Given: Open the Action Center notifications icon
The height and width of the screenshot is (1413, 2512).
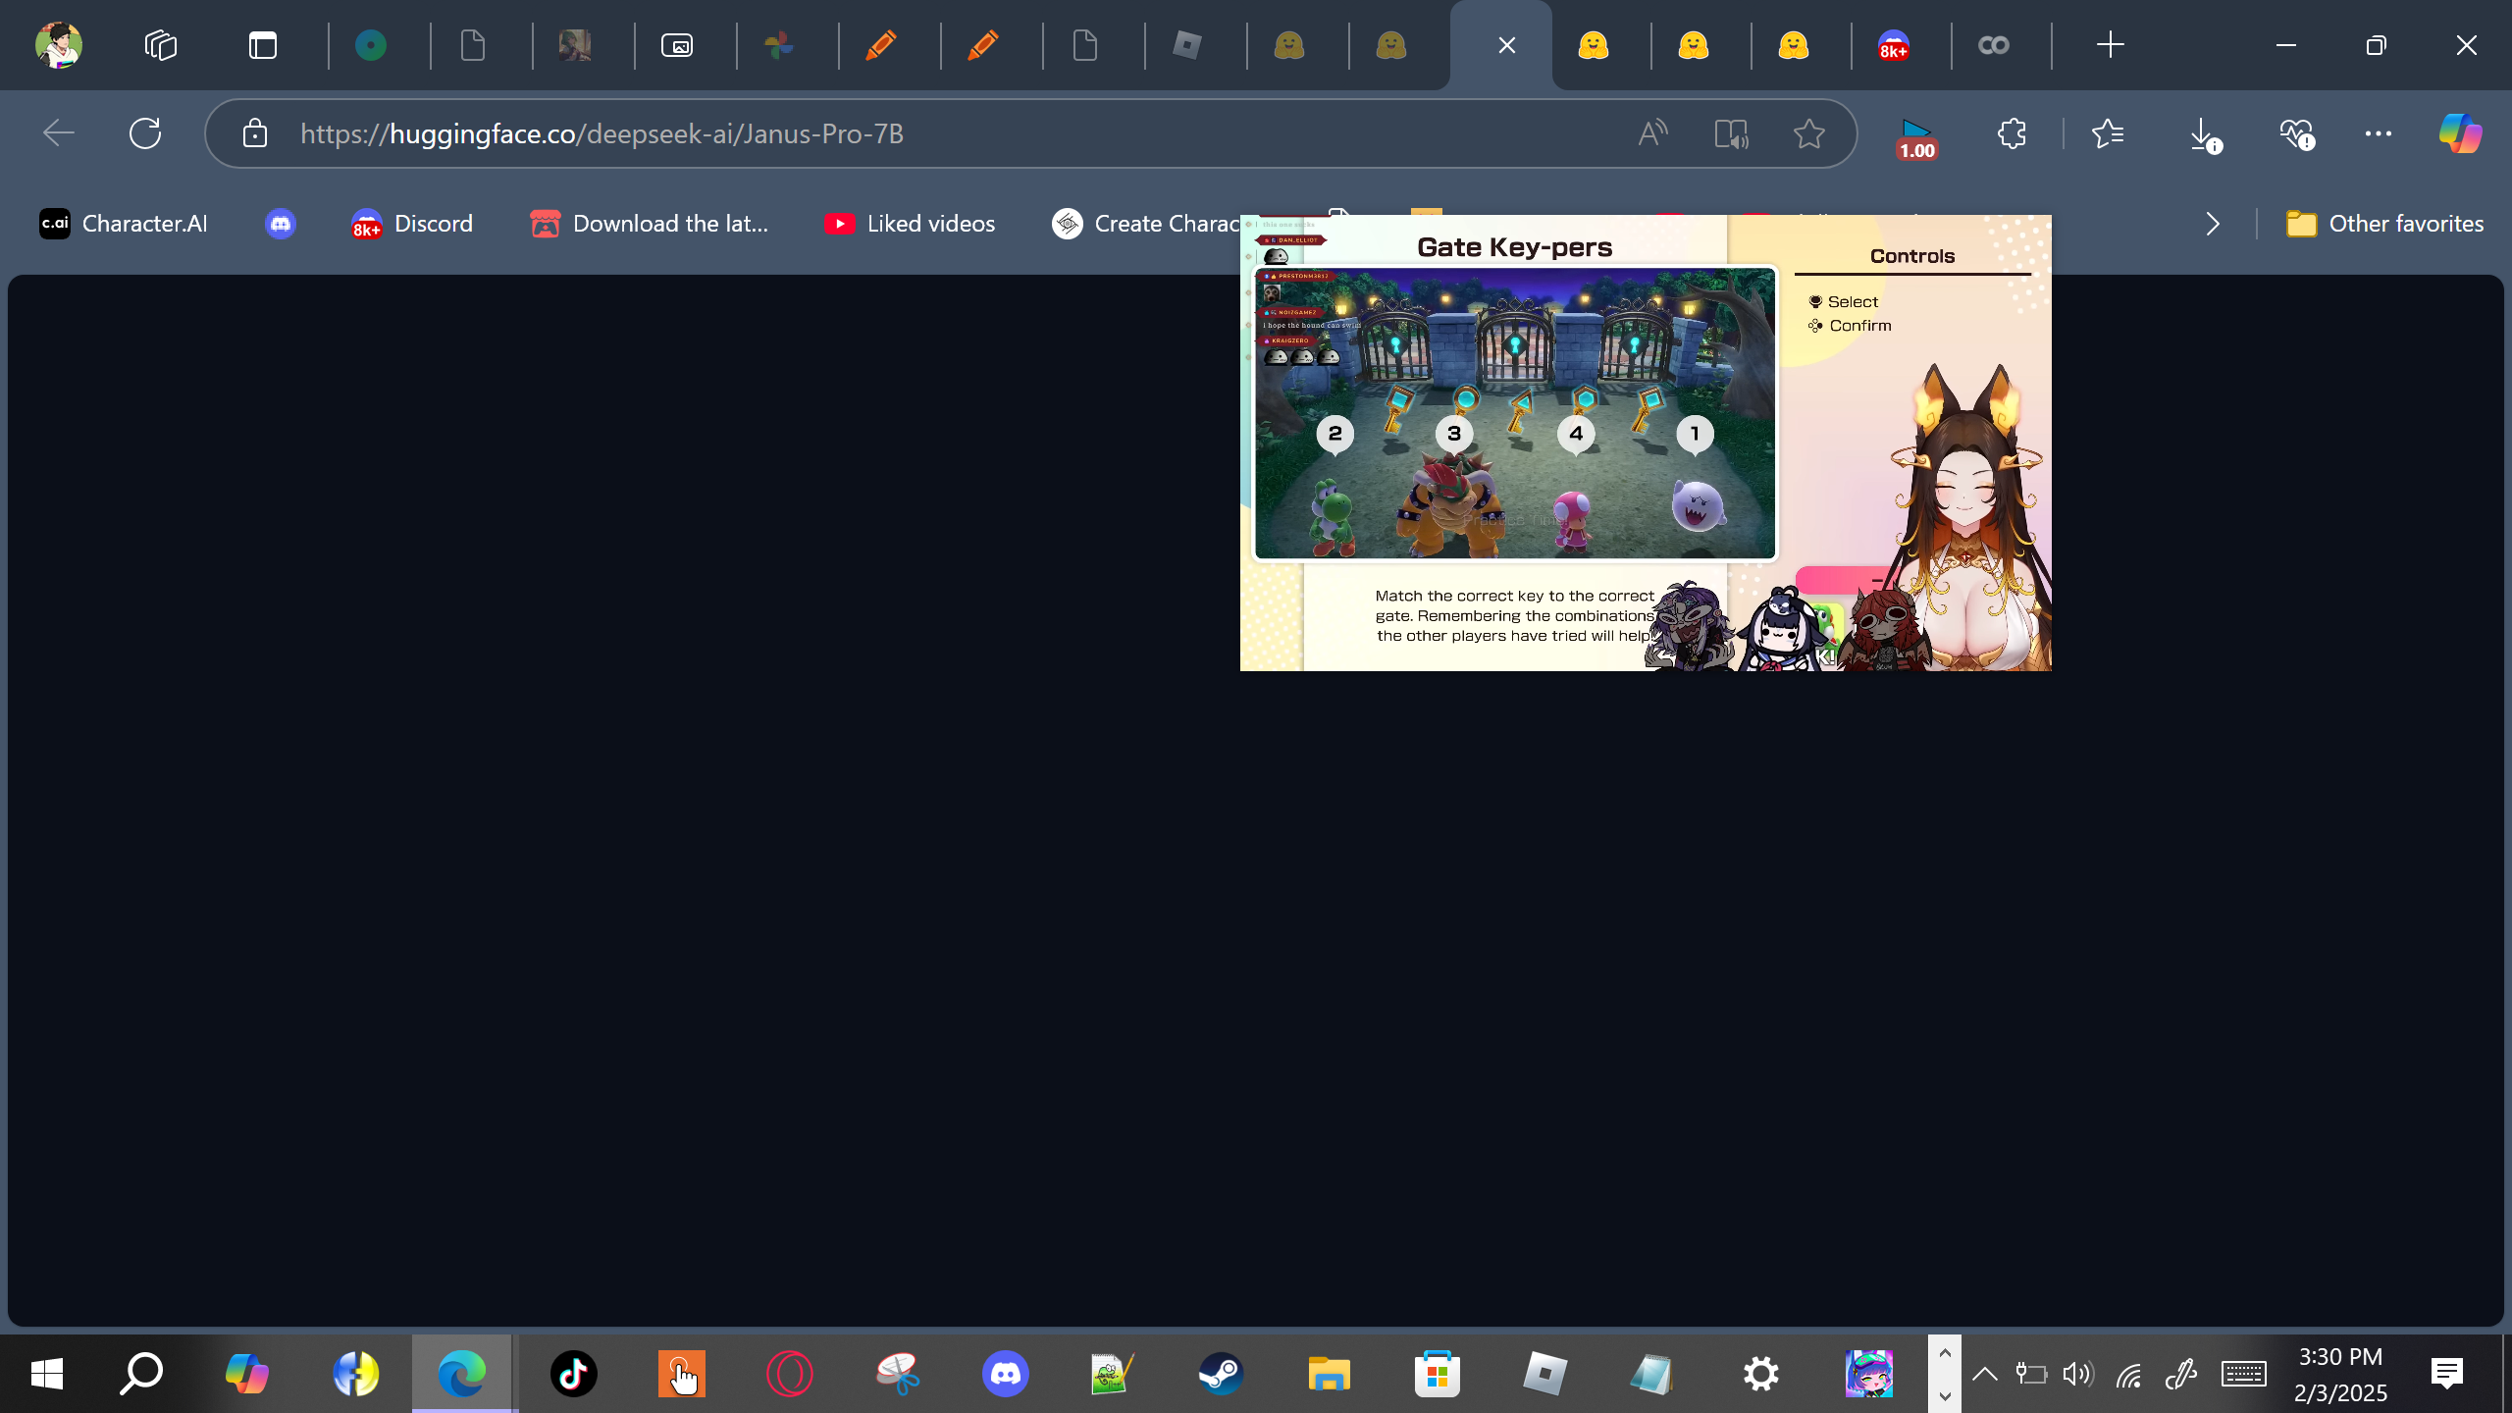Looking at the screenshot, I should [x=2447, y=1374].
